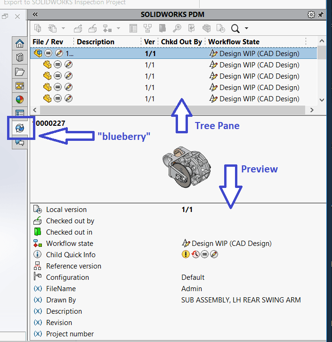Open the File Explorer folder tab
The height and width of the screenshot is (342, 332).
pos(20,72)
